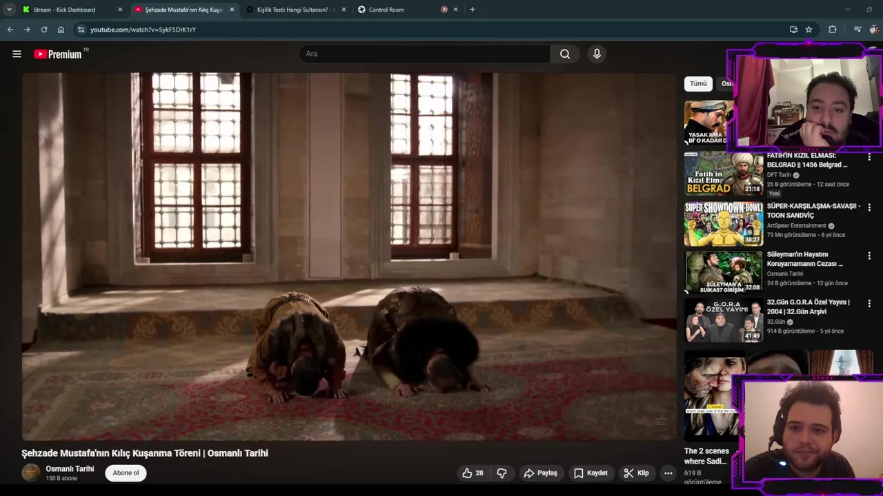
Task: Select the Tümü filter chip
Action: click(698, 83)
